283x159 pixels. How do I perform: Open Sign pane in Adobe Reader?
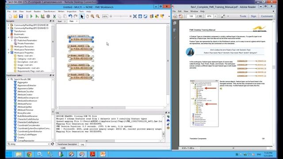[x=253, y=16]
